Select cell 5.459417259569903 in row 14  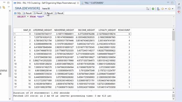pos(85,77)
